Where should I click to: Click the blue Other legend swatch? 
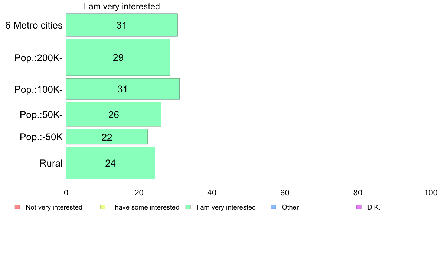pos(274,207)
